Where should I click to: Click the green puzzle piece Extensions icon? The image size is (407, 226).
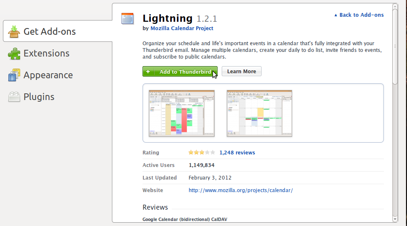[14, 54]
